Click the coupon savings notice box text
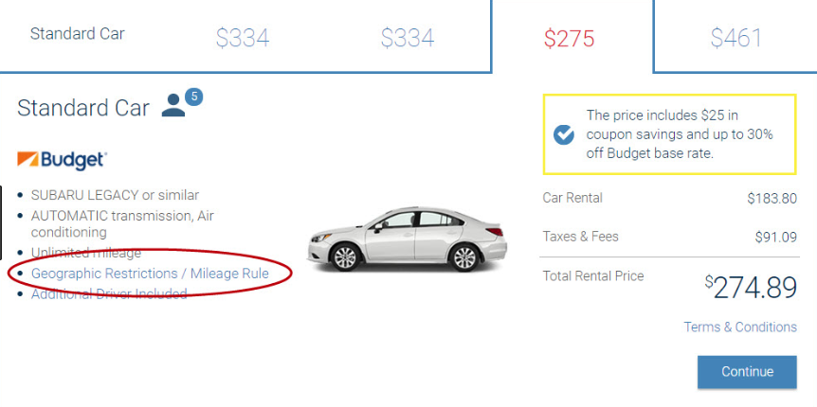Viewport: 817px width, 407px height. [680, 134]
